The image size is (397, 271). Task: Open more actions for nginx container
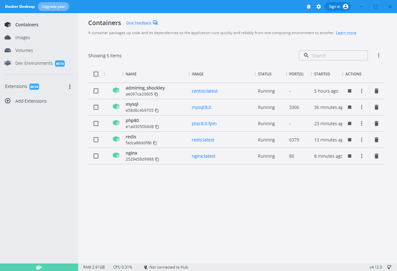(362, 156)
